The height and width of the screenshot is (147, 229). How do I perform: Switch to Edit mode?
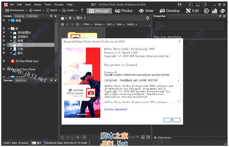(192, 11)
